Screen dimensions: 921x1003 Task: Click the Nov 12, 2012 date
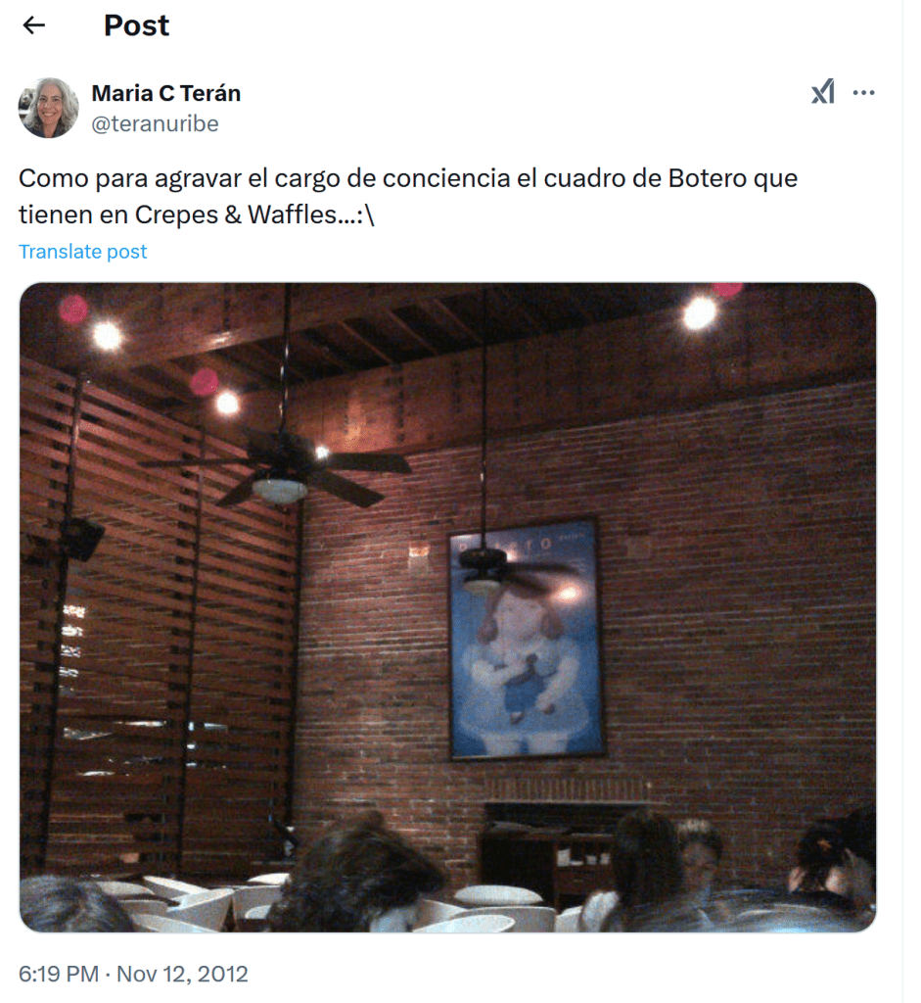point(182,974)
